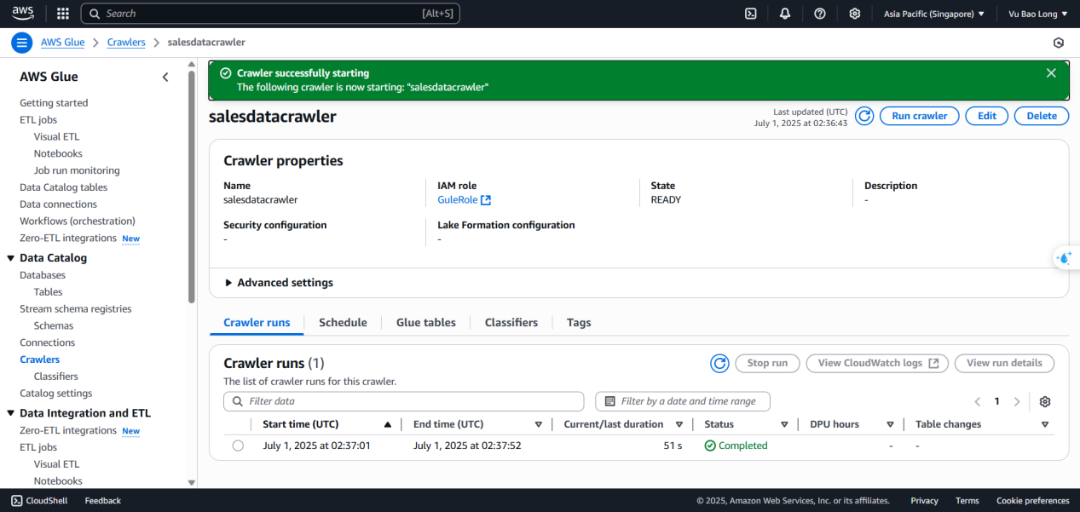Screen dimensions: 1080x512
Task: Click the Run crawler button
Action: 920,116
